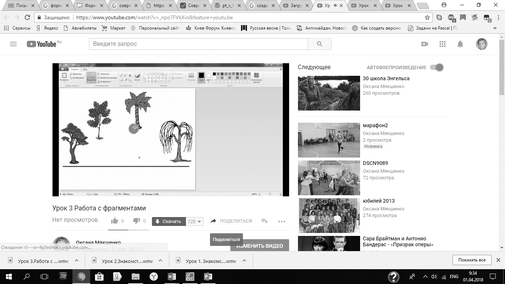Open the YouTube apps grid icon
Viewport: 505px width, 284px height.
pos(443,44)
